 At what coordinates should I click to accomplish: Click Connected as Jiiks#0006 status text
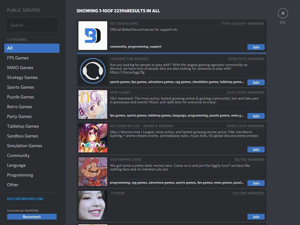click(23, 210)
